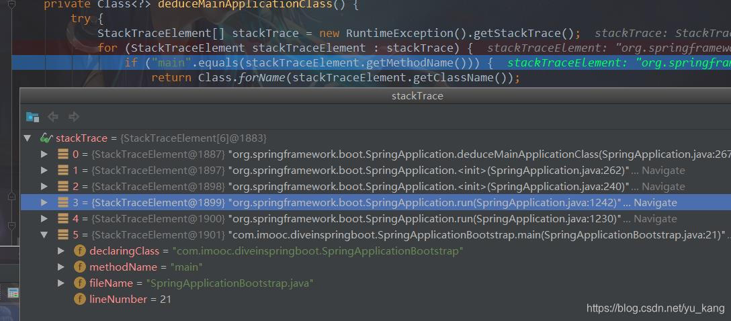Click the watch glasses icon beside stackTrace

46,138
